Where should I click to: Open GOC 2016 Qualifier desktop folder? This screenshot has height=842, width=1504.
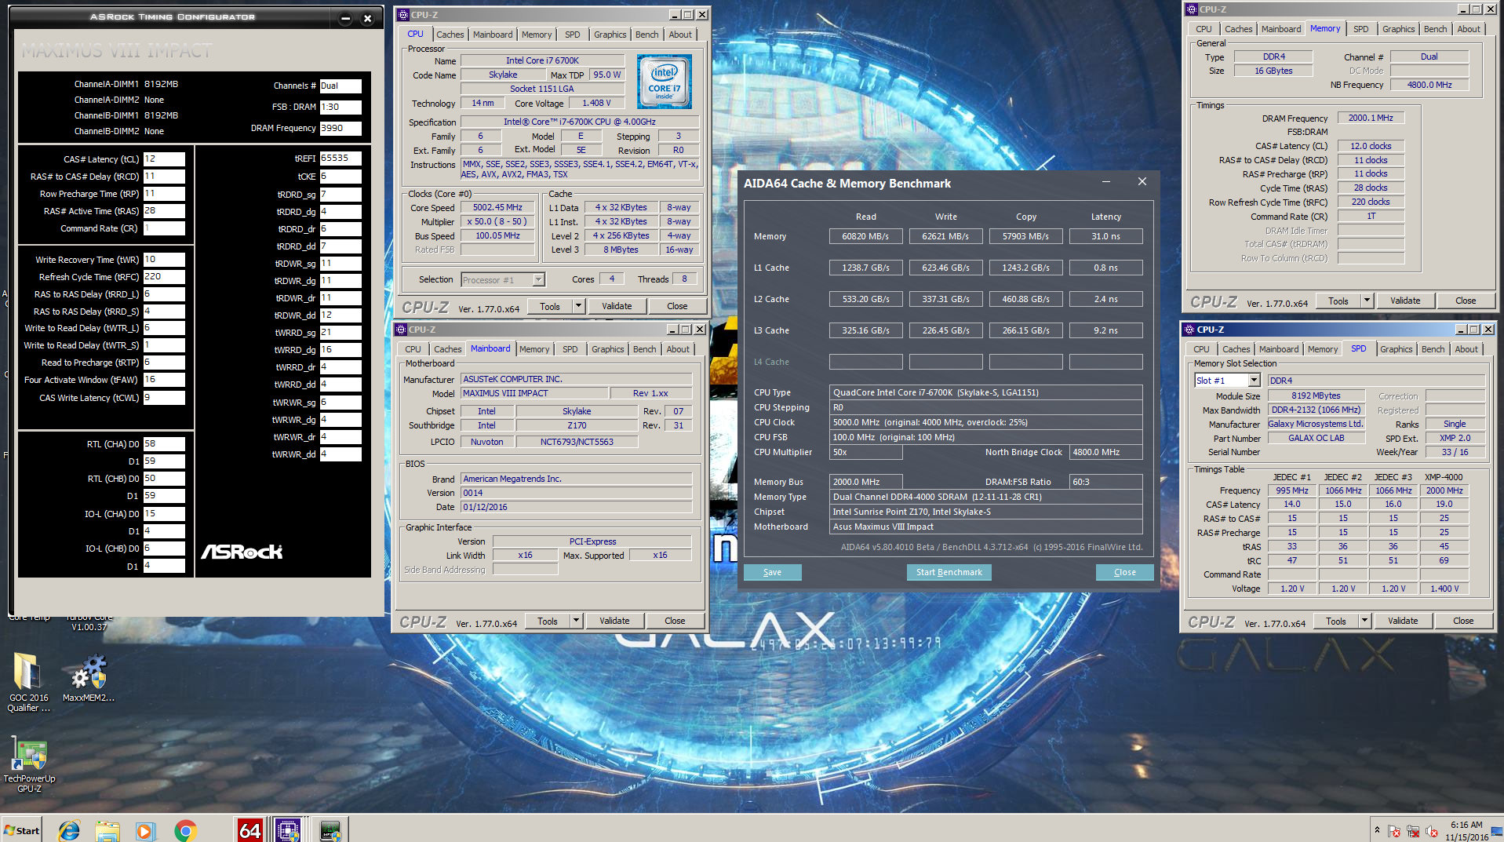click(28, 682)
